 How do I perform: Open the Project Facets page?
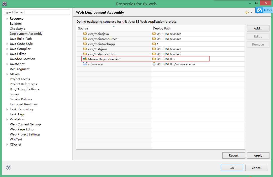tap(20, 79)
